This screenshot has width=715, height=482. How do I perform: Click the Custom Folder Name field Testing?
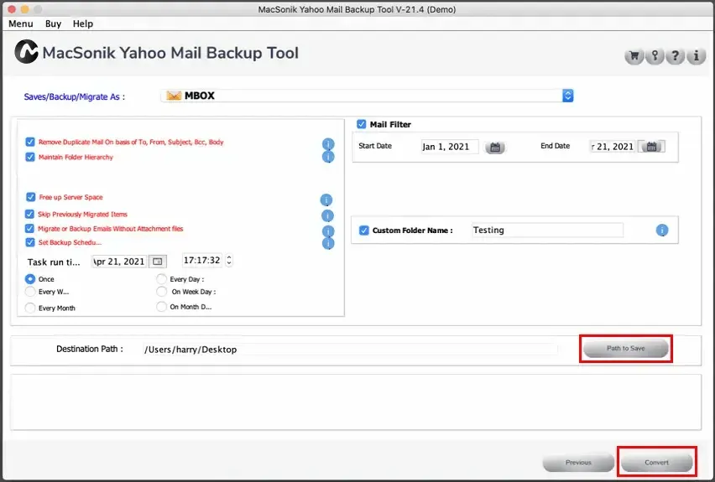pos(547,230)
